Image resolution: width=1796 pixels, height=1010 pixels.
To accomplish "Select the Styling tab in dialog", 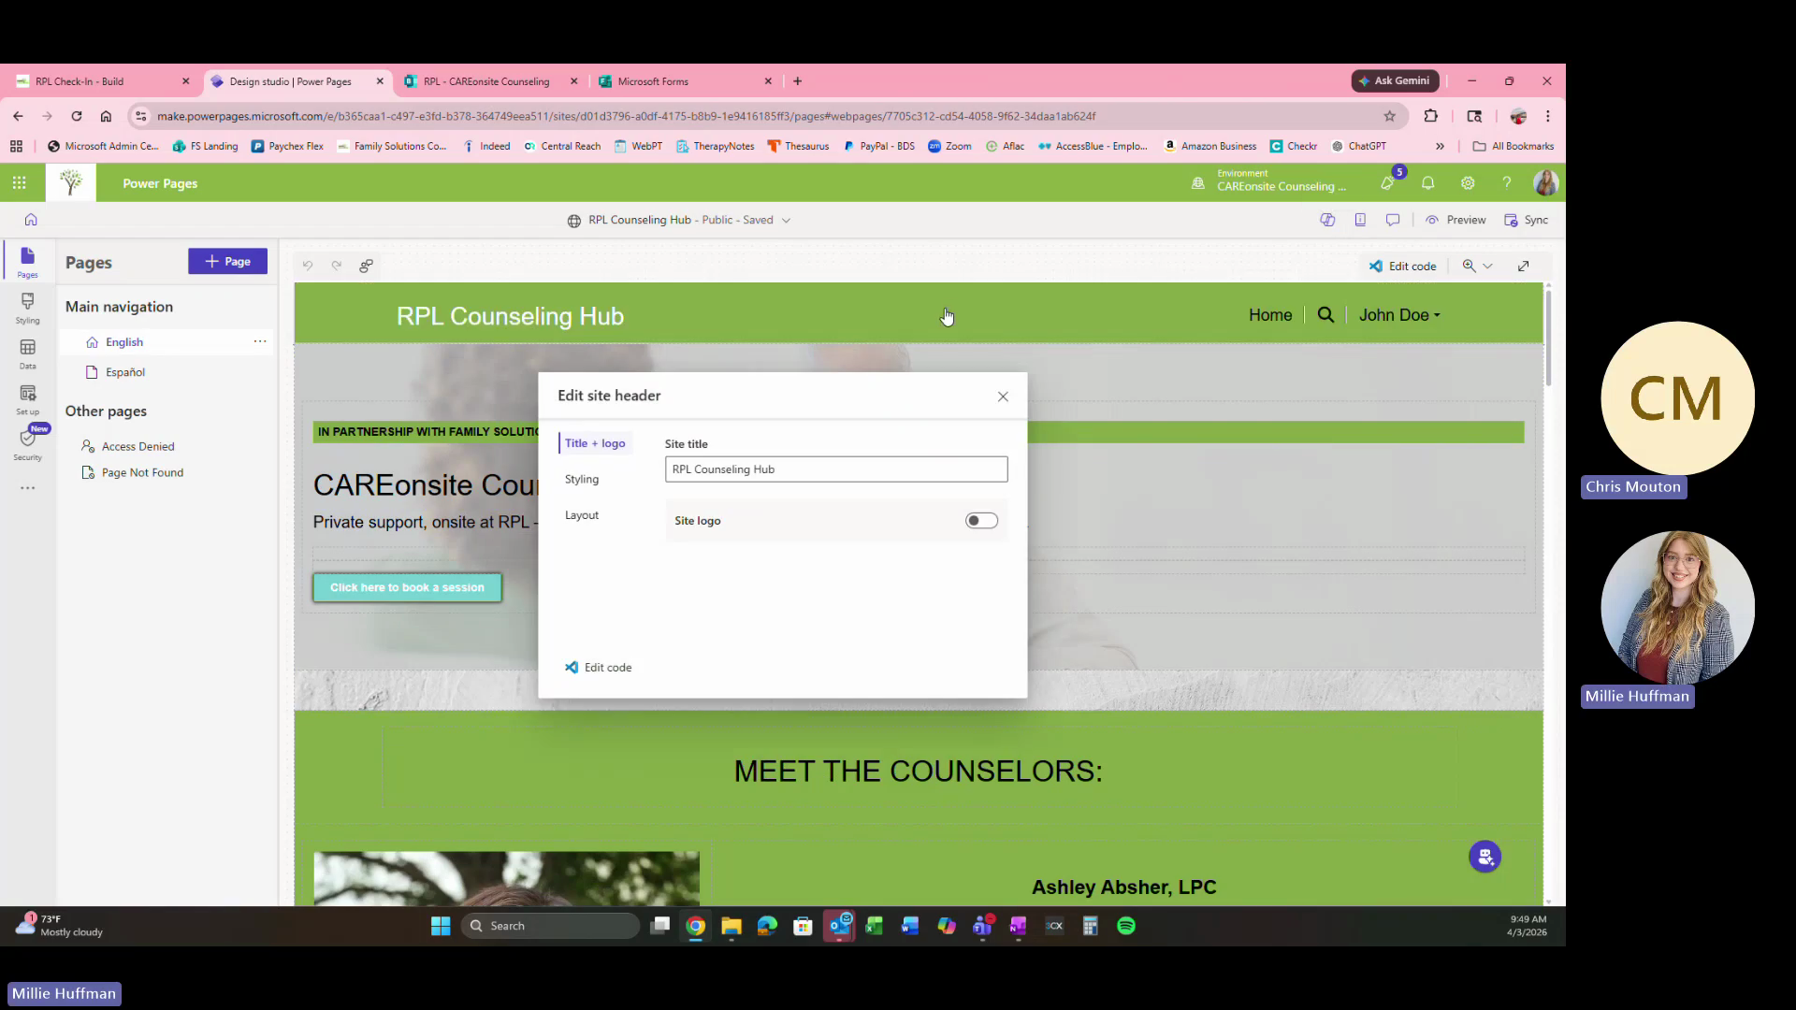I will coord(582,479).
